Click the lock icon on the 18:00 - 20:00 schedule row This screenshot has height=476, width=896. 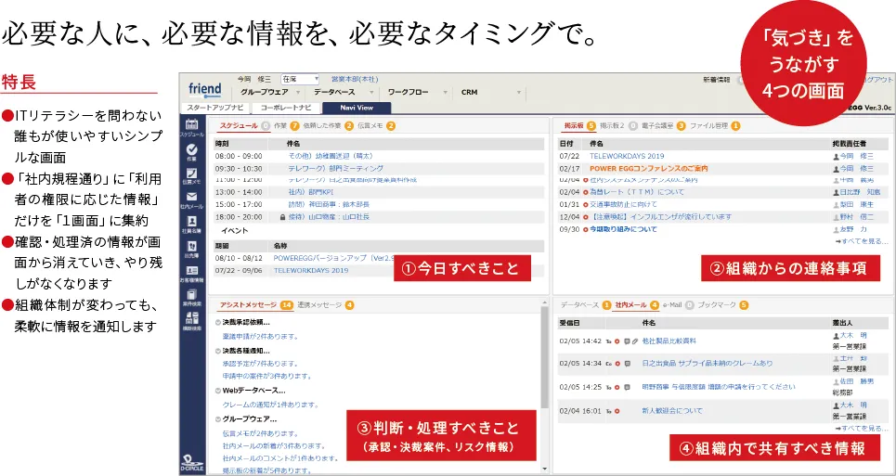pos(281,217)
